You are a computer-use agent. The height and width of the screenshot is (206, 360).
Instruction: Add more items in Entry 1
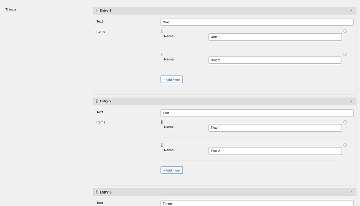(172, 80)
